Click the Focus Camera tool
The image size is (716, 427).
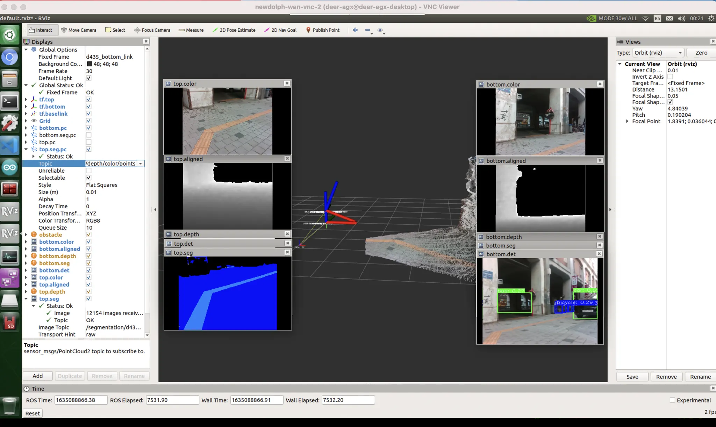coord(152,30)
